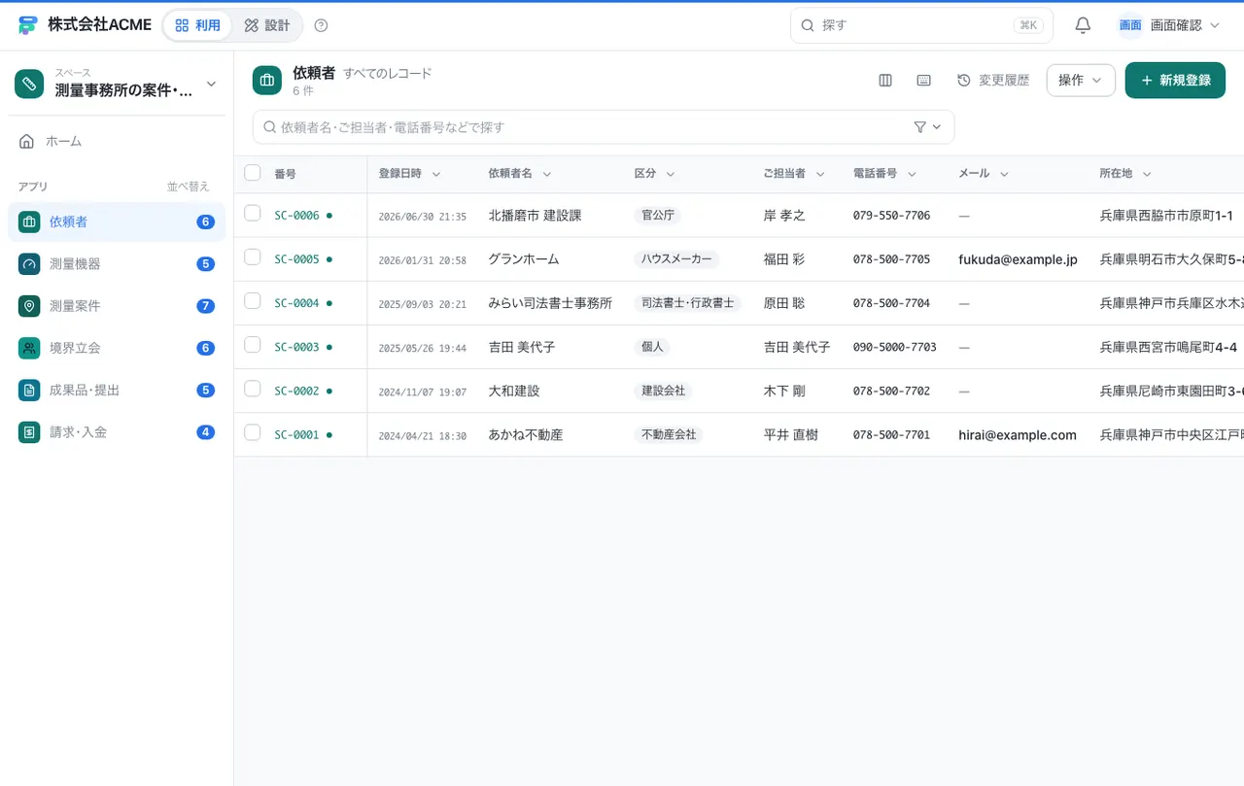Check the box for row SC-0004
This screenshot has height=786, width=1244.
coord(253,300)
